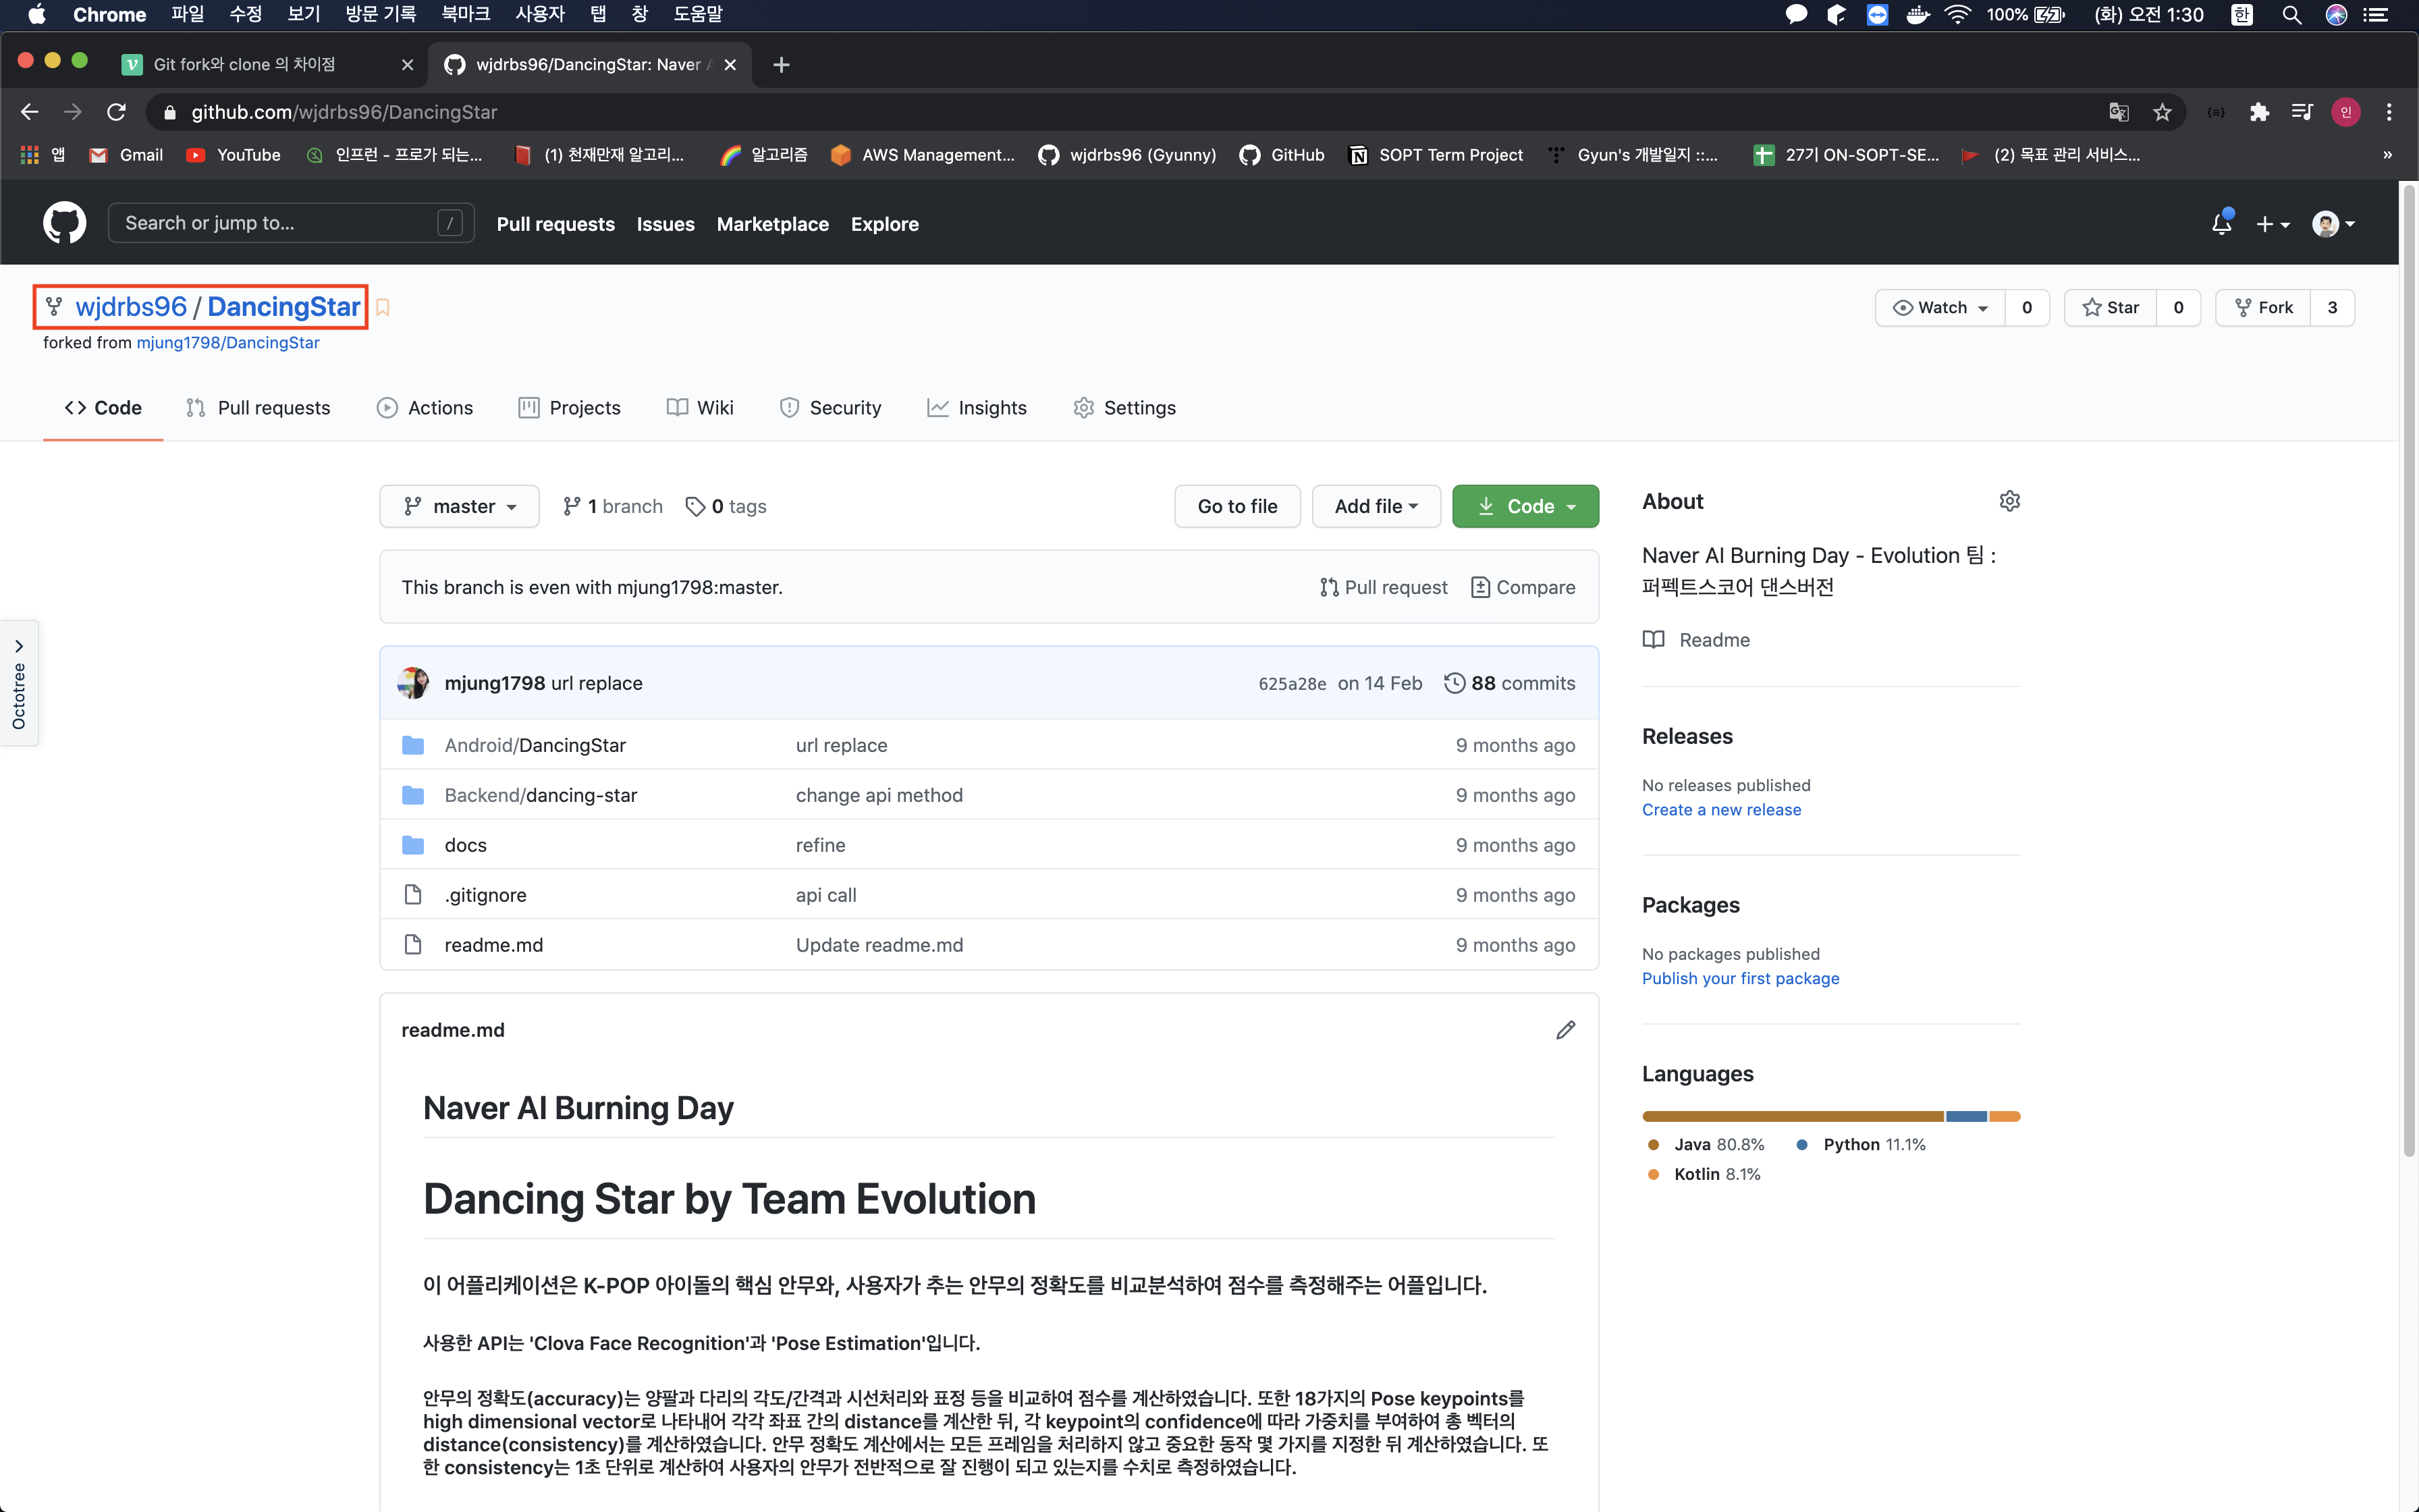This screenshot has width=2419, height=1512.
Task: Open the master branch dropdown
Action: coord(459,507)
